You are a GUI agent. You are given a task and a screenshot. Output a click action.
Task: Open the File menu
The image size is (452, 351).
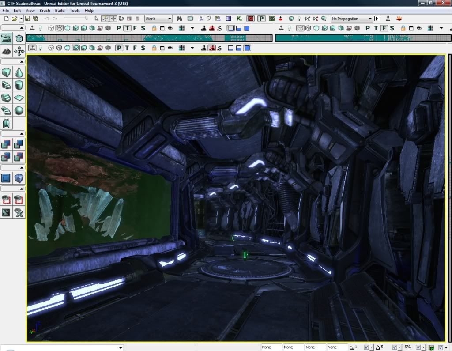[5, 11]
